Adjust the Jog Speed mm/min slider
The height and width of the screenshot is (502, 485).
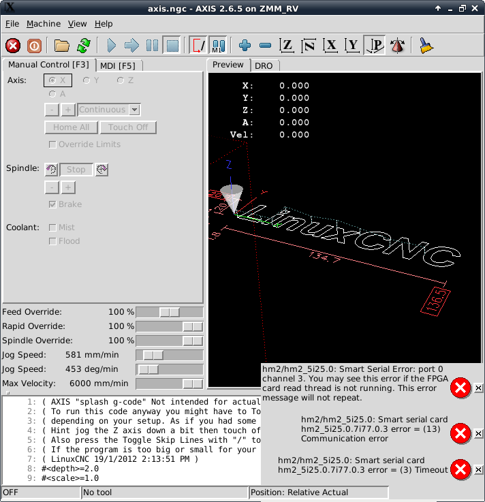point(170,355)
